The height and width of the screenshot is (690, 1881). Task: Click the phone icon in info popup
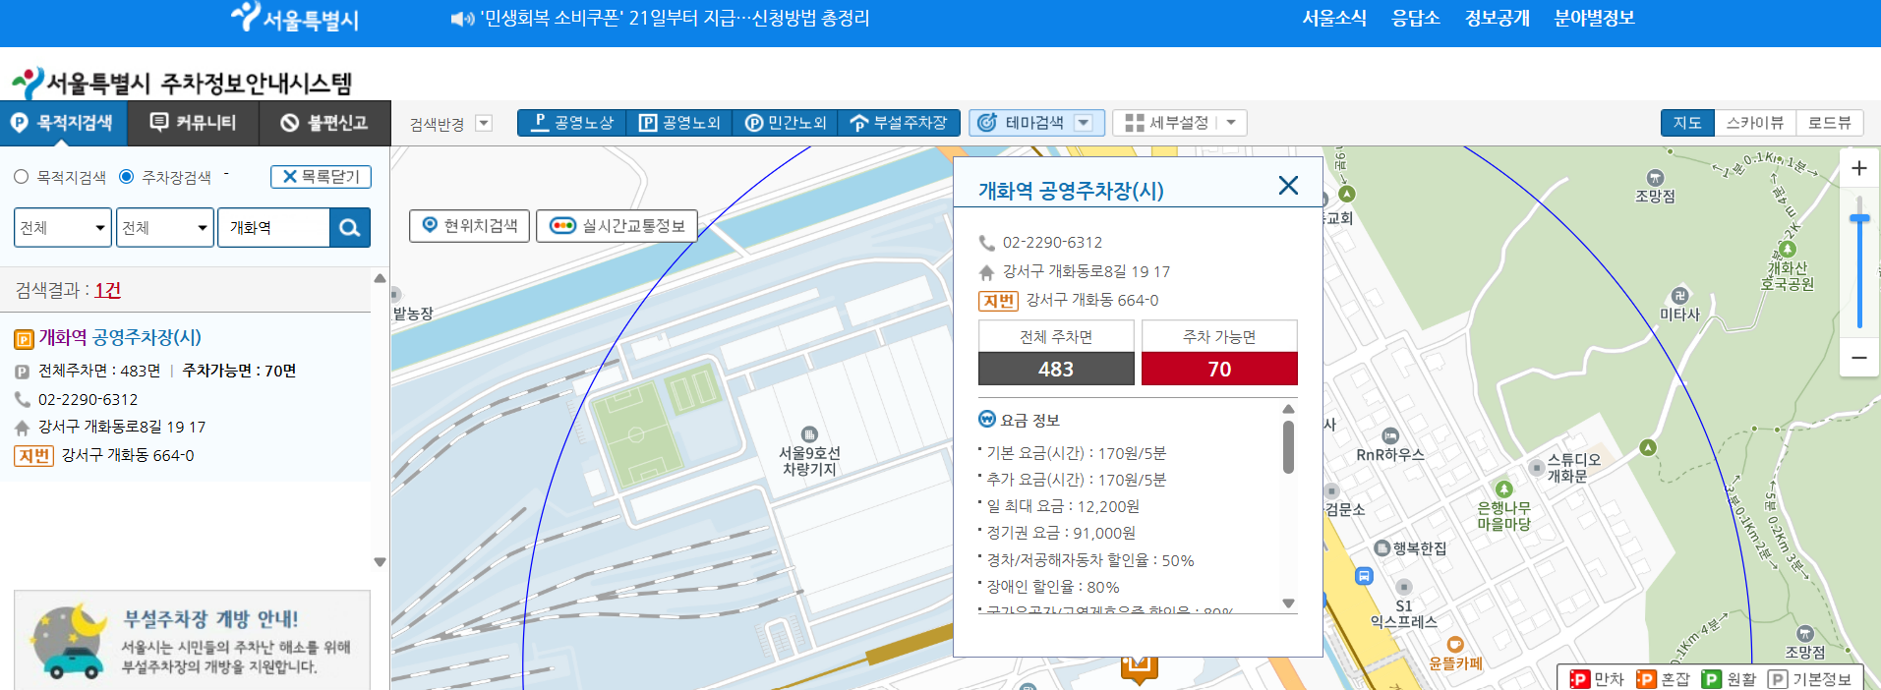tap(986, 243)
